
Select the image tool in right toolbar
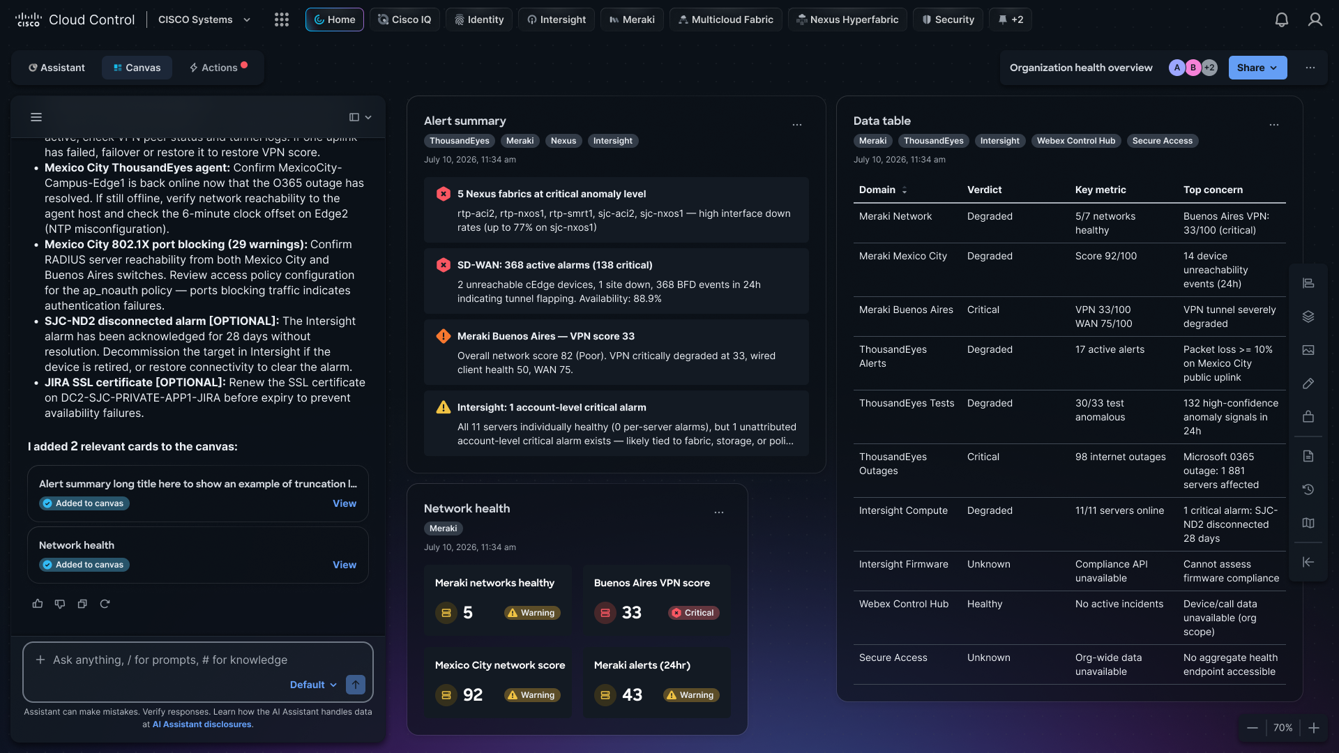click(1308, 350)
